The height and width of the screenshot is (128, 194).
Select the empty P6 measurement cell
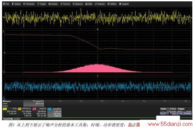139,103
